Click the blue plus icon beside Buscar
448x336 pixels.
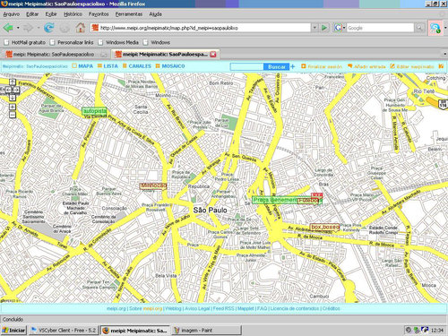tap(293, 66)
